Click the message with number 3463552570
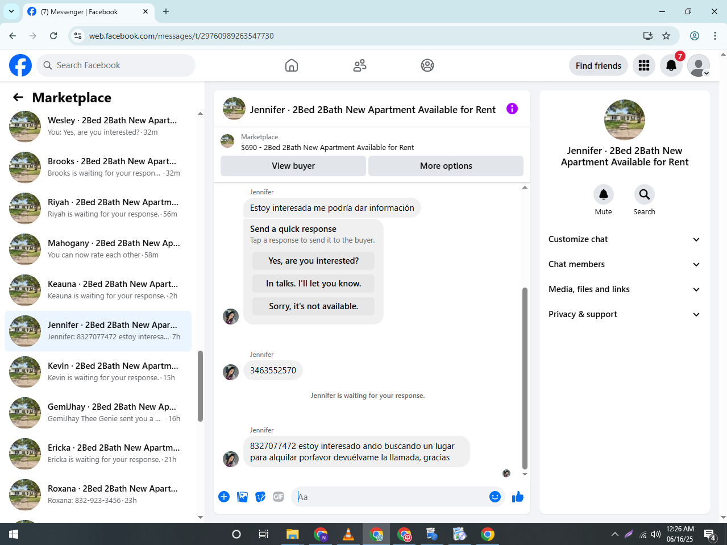 click(273, 371)
